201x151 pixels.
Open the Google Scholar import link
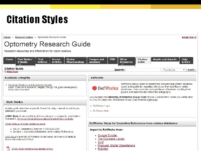[107, 135]
